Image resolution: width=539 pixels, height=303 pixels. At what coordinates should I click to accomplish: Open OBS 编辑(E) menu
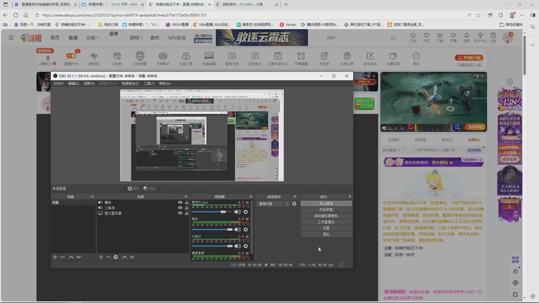tap(73, 83)
